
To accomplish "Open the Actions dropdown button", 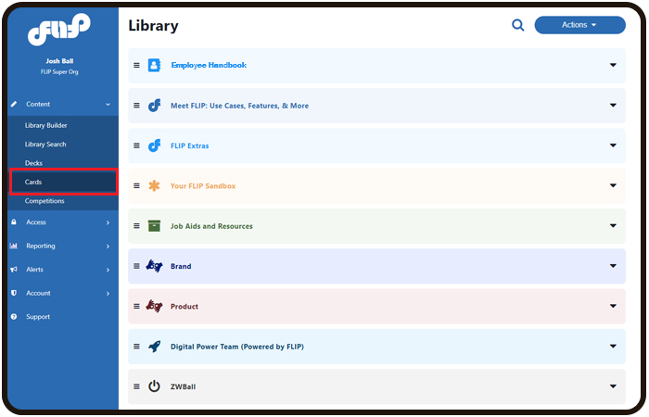I will pos(579,25).
